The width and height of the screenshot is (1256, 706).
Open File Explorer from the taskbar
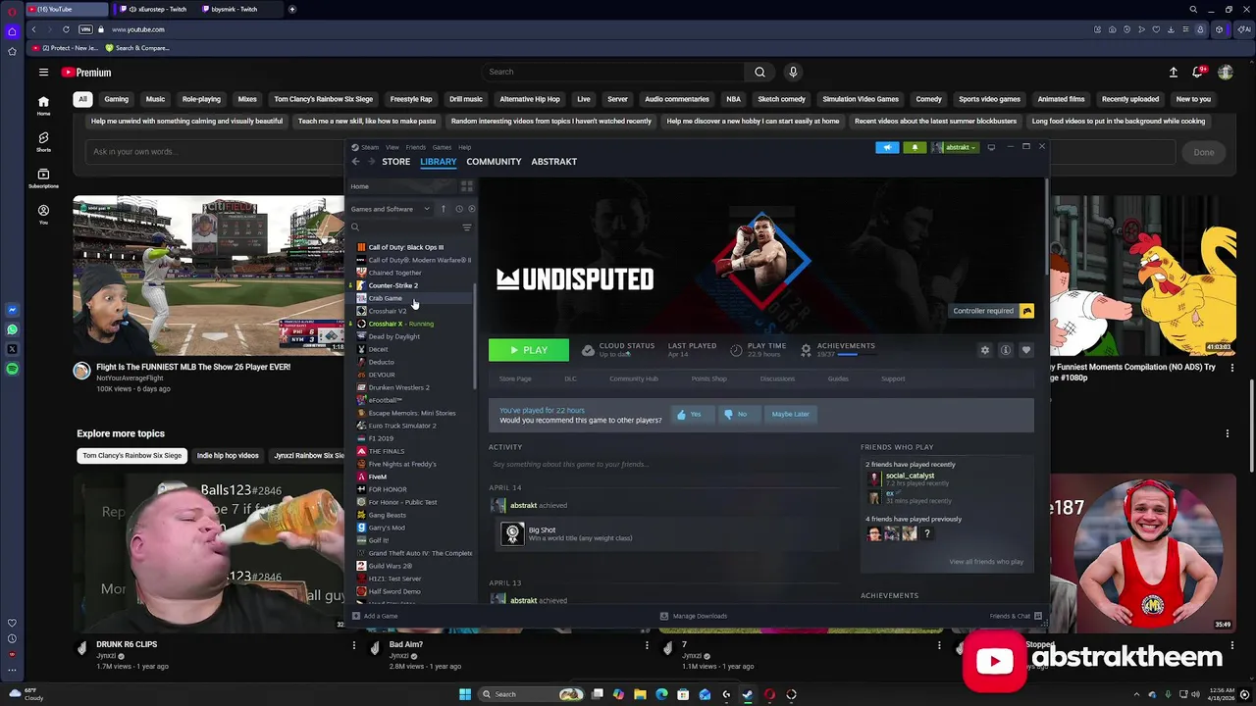640,694
